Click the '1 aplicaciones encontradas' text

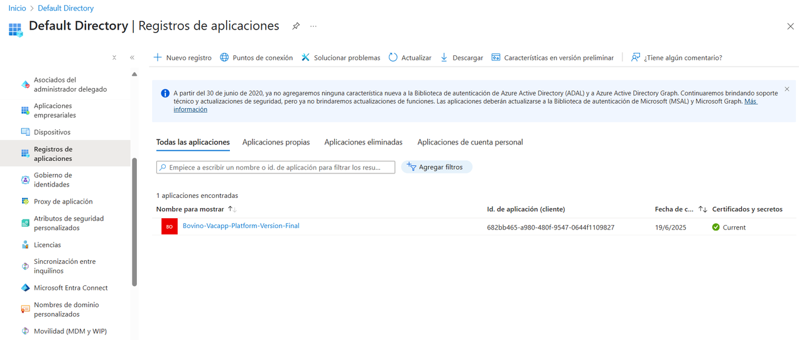(197, 195)
